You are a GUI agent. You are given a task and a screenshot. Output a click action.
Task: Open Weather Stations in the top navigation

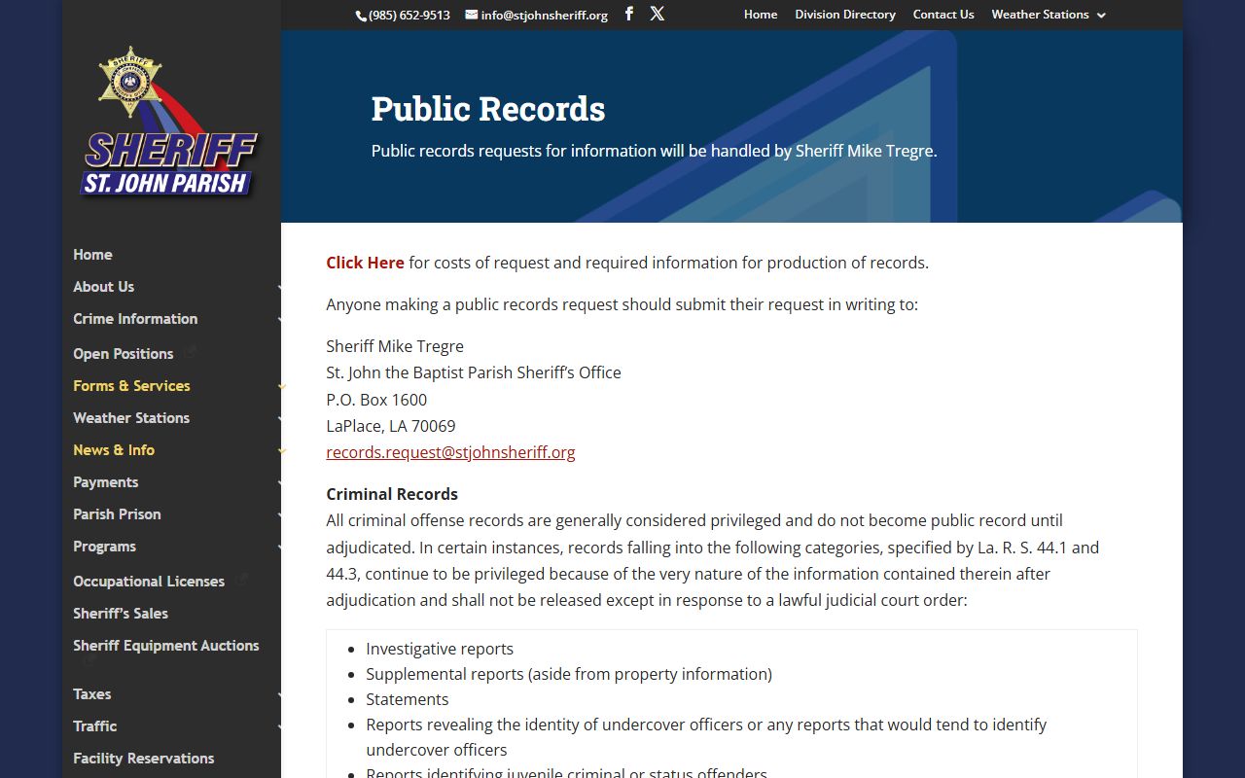[x=1040, y=15]
